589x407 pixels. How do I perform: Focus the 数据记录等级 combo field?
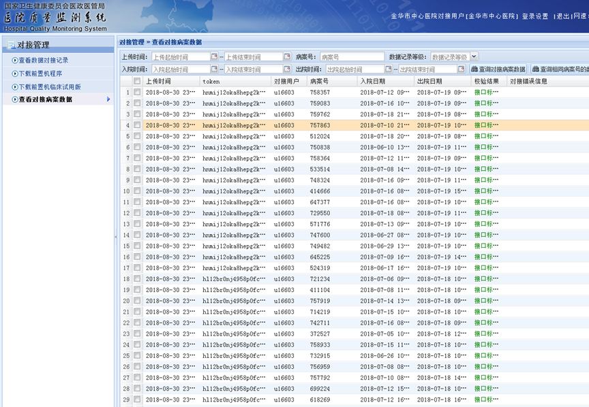451,56
